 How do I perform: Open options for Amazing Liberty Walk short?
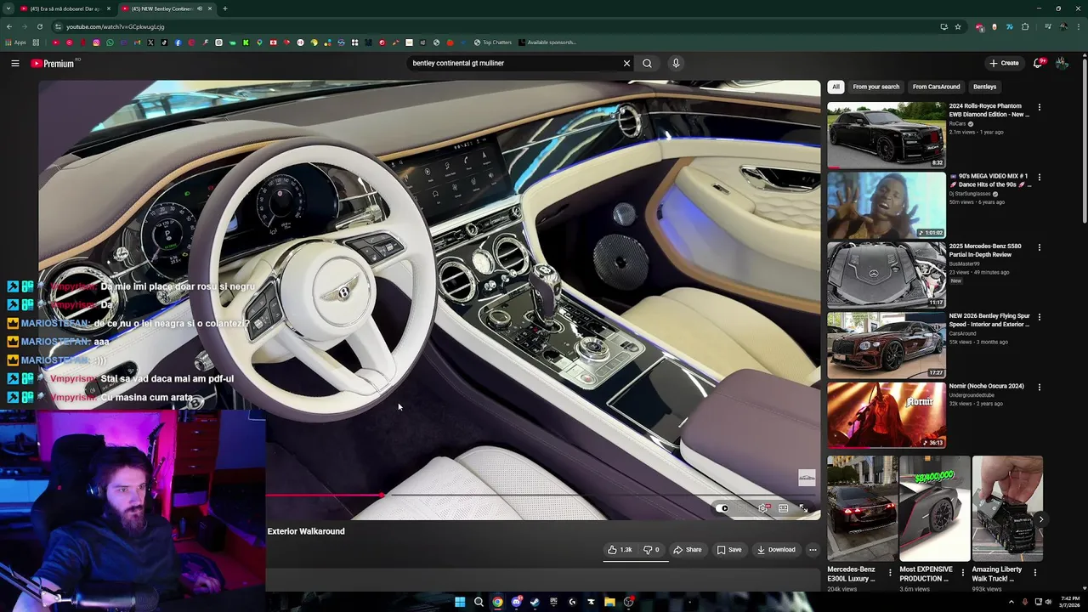(x=1034, y=573)
